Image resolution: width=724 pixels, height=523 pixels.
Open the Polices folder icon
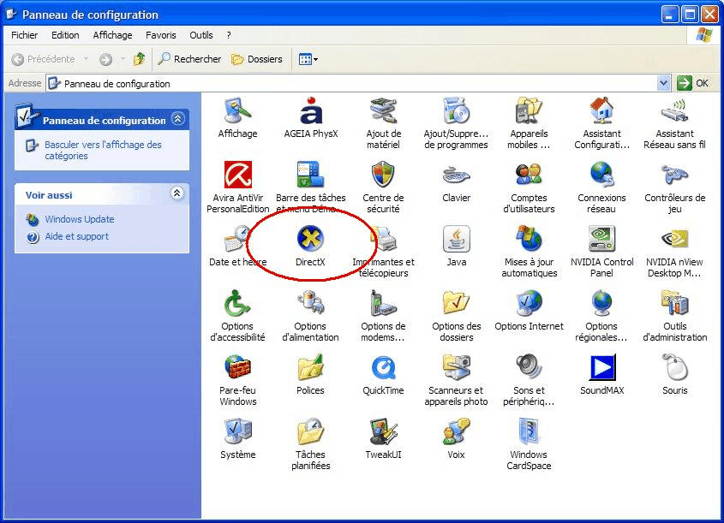tap(311, 367)
